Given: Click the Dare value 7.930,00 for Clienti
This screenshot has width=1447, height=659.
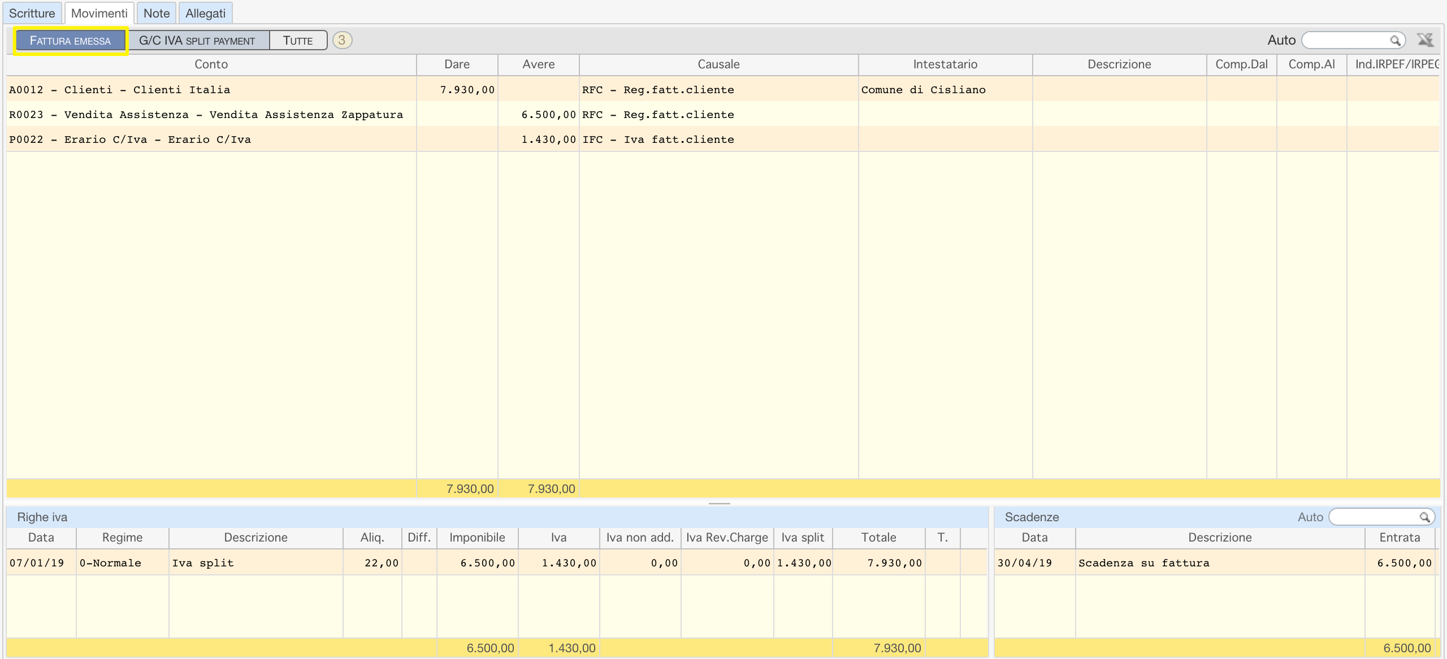Looking at the screenshot, I should pos(467,90).
